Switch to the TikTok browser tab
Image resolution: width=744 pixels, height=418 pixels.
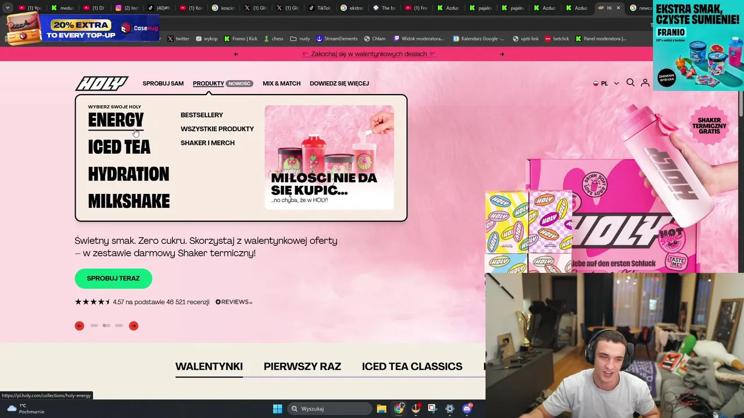coord(319,8)
